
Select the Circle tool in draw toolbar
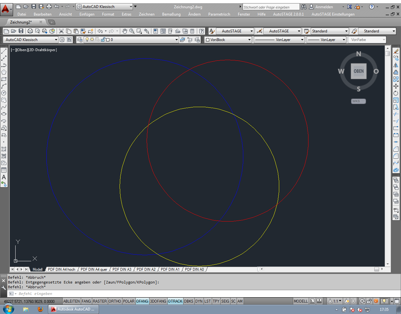4,93
